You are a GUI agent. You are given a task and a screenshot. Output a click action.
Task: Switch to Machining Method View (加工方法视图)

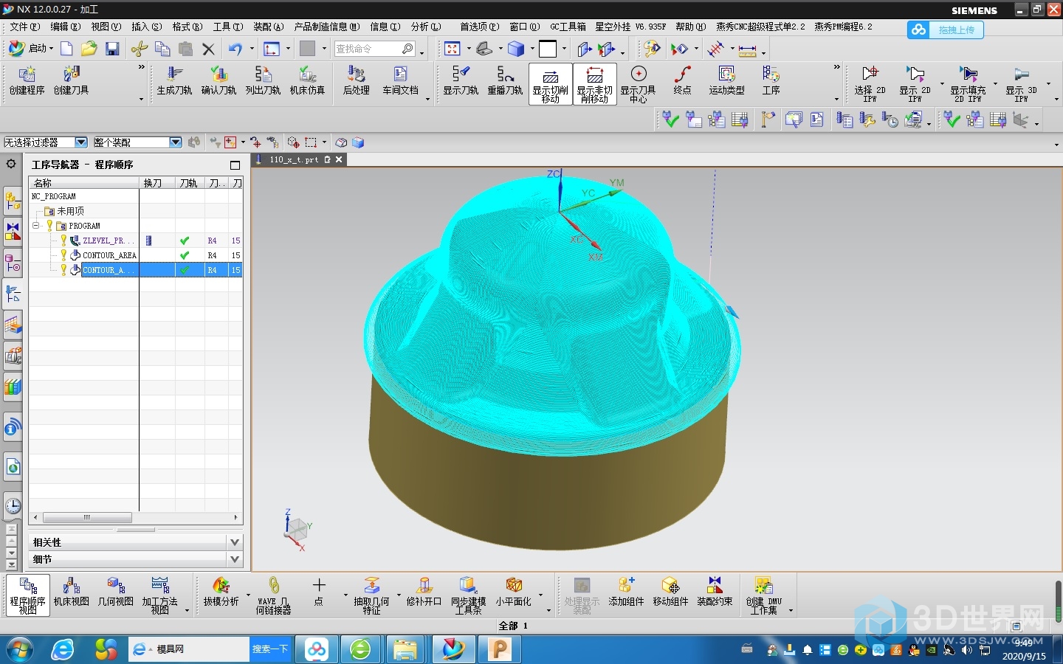(x=160, y=595)
